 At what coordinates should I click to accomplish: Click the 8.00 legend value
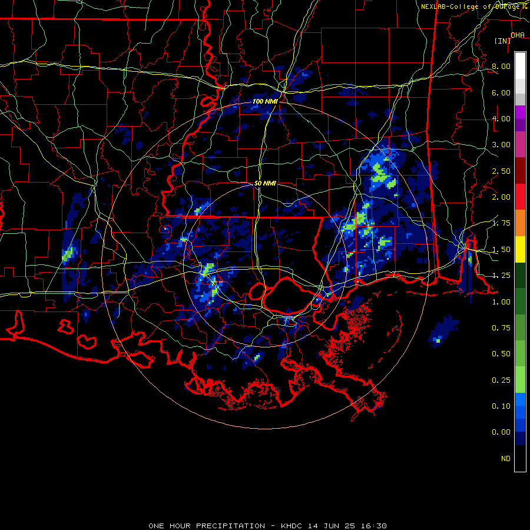click(x=501, y=66)
